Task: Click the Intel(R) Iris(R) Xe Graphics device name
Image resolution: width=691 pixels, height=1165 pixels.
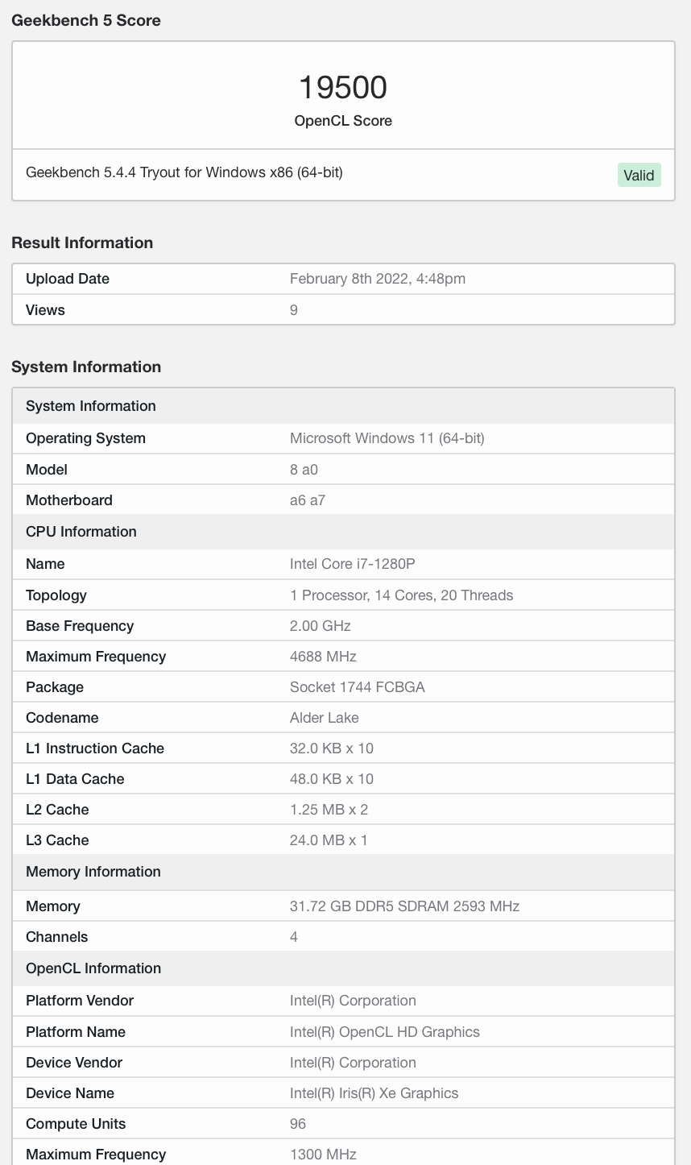Action: 374,1093
